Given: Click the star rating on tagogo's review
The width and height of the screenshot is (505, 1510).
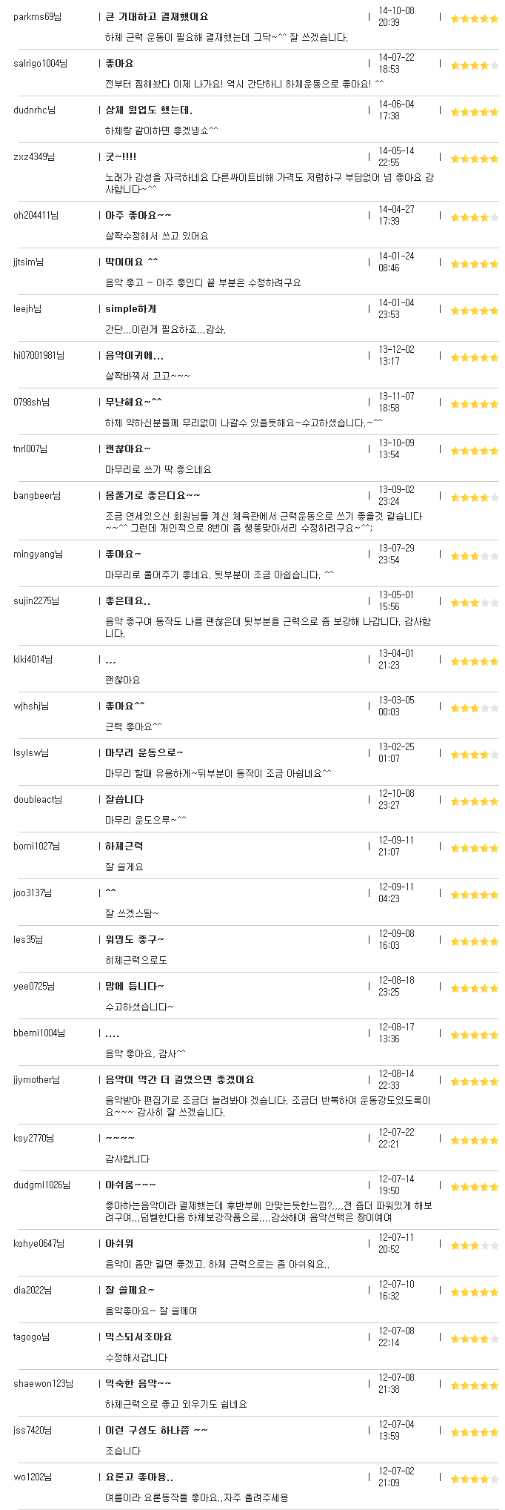Looking at the screenshot, I should (475, 1339).
